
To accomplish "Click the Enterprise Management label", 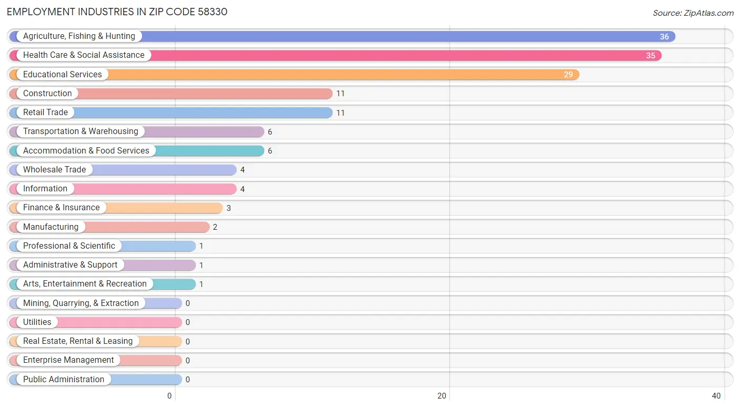I will (x=68, y=360).
